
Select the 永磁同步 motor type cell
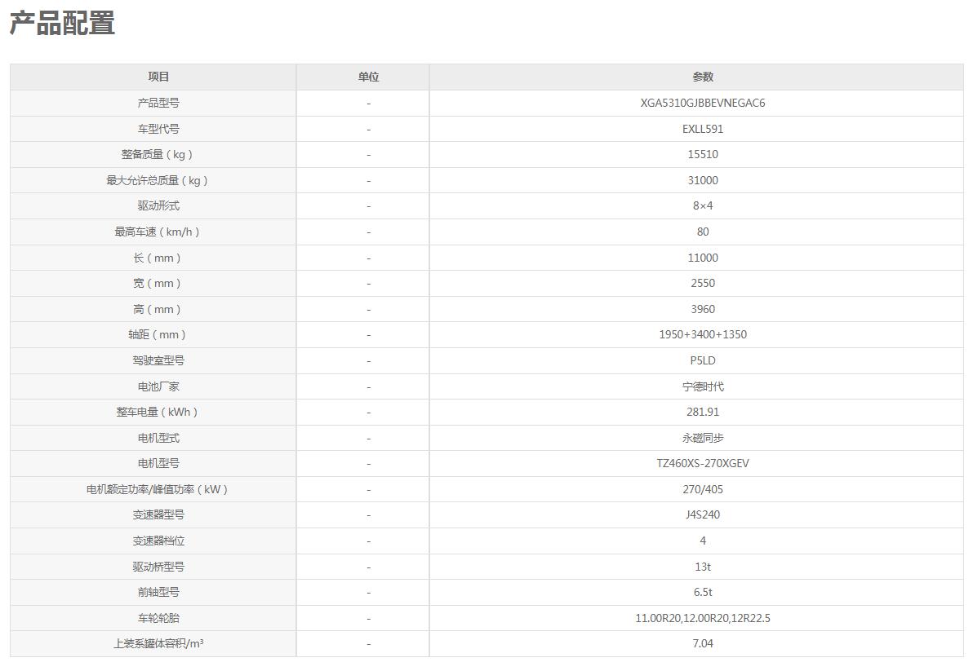click(x=702, y=438)
